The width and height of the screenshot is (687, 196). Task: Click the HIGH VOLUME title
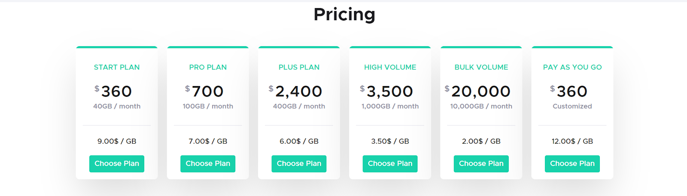click(x=390, y=67)
